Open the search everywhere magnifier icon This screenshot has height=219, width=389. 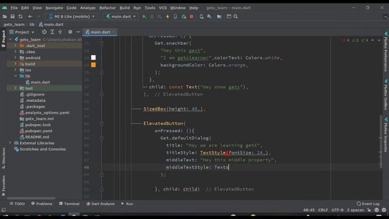(236, 16)
